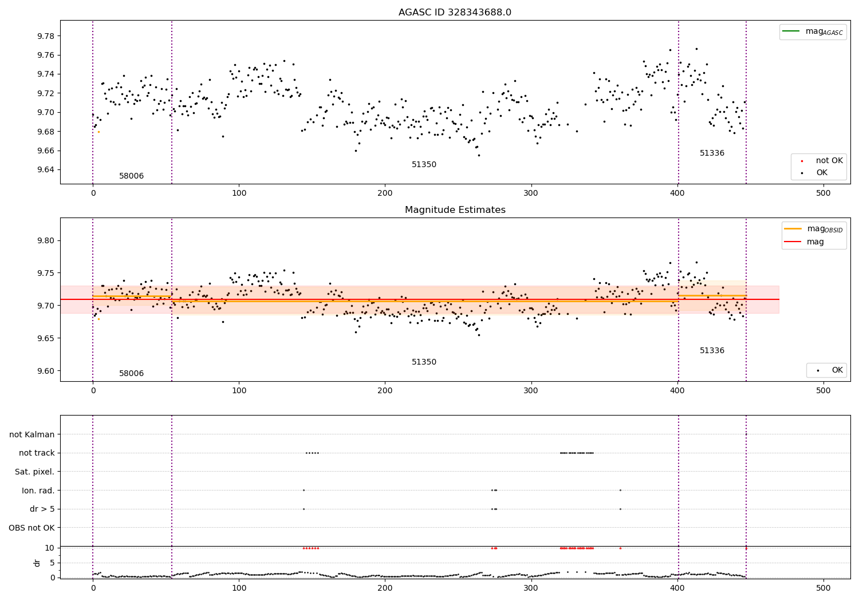The image size is (859, 601).
Task: Click the "not Kalman" row label
Action: pos(32,435)
